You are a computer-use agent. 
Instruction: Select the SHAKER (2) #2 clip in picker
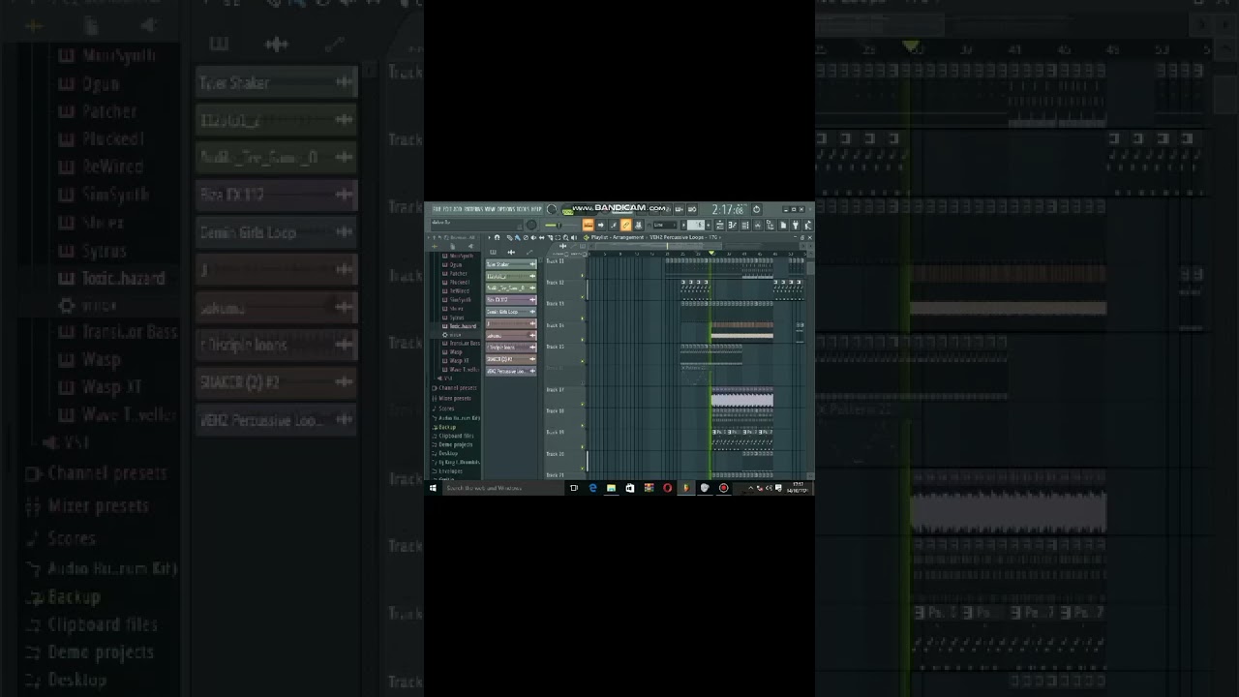pos(511,359)
